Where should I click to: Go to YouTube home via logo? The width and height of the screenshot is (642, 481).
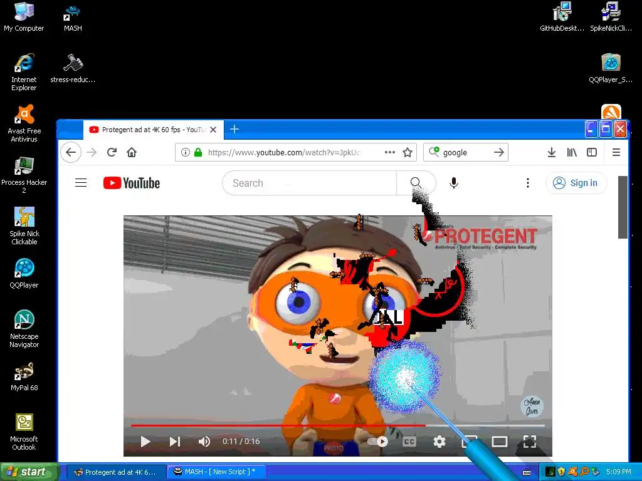[x=132, y=183]
